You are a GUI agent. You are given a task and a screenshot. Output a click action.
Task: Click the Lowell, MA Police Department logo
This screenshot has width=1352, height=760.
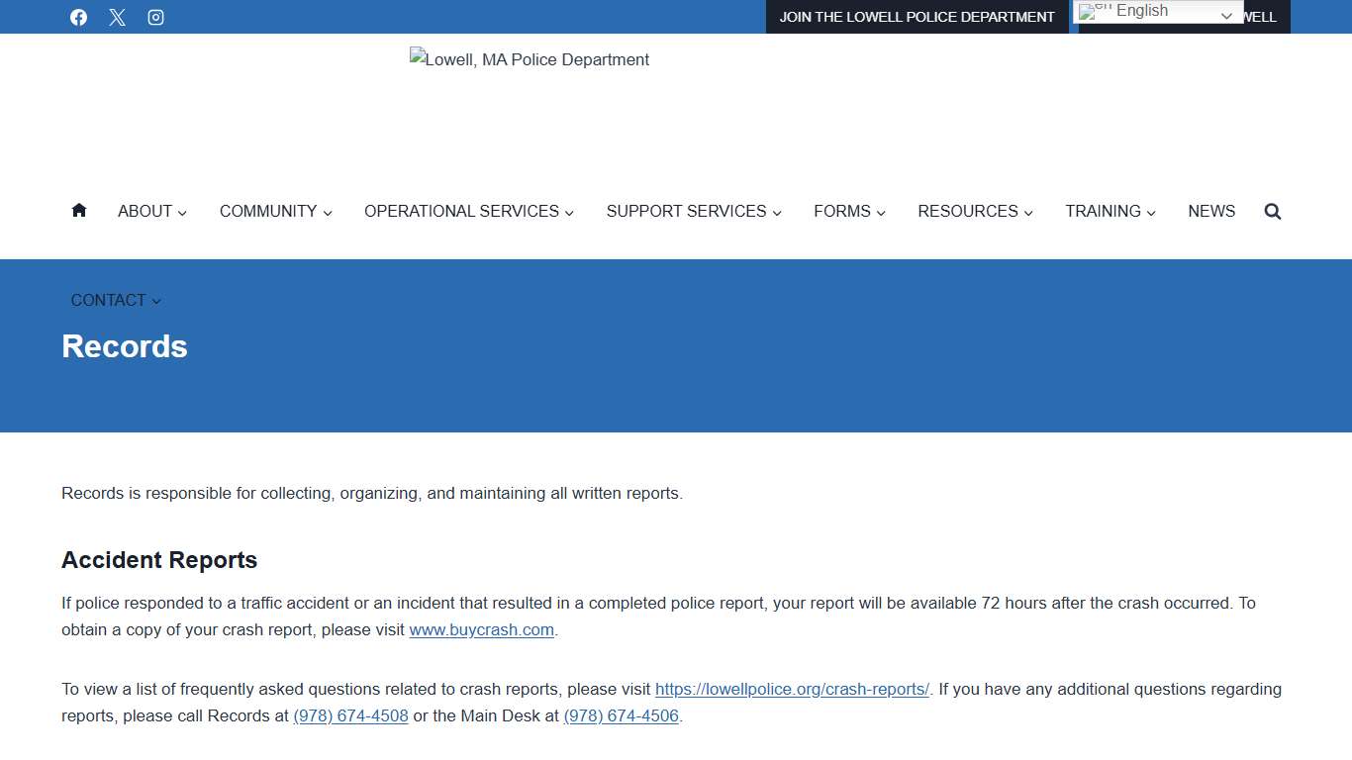point(530,59)
